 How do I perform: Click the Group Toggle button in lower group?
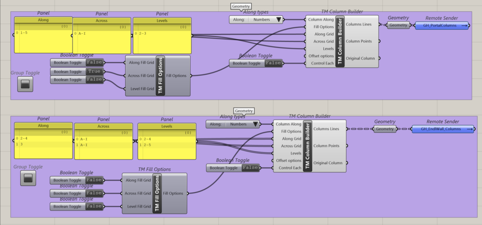point(28,178)
